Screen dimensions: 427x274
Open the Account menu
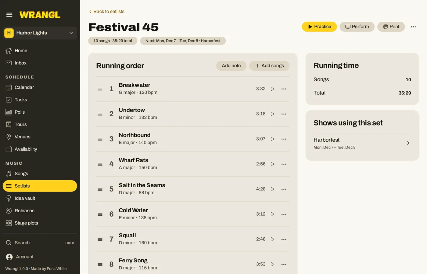pos(40,257)
